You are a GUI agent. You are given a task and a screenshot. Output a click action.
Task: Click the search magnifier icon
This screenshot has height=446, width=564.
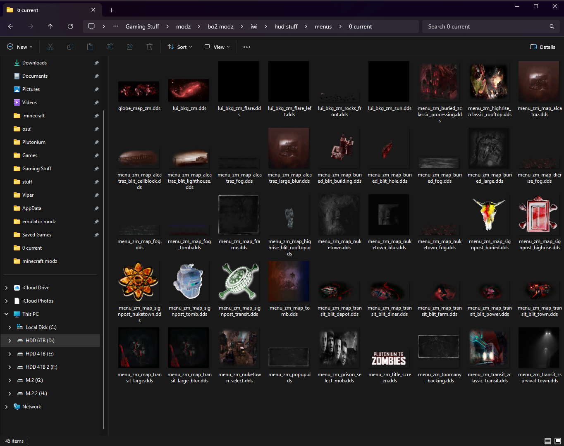pyautogui.click(x=552, y=26)
